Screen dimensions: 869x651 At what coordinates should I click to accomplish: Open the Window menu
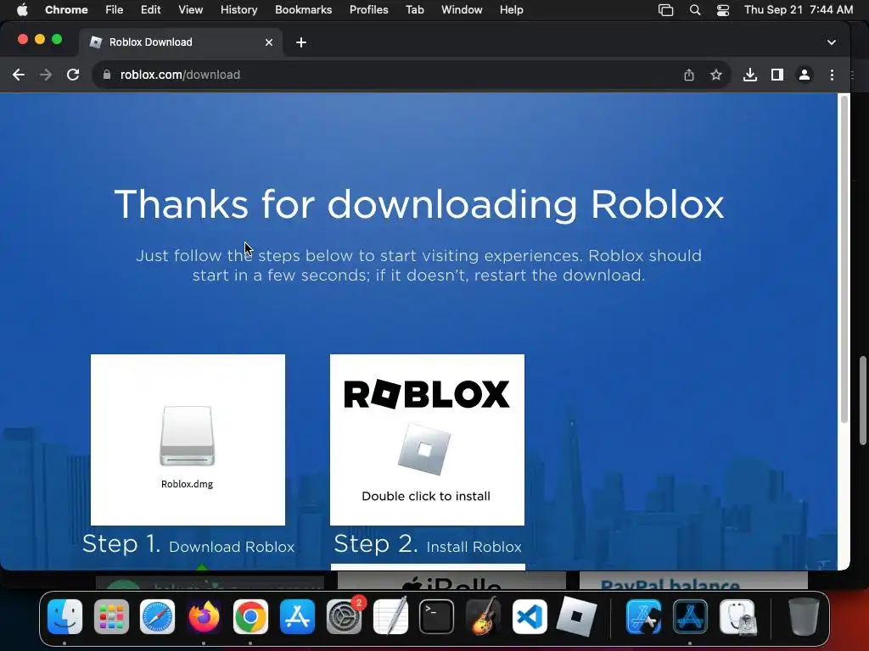coord(462,10)
